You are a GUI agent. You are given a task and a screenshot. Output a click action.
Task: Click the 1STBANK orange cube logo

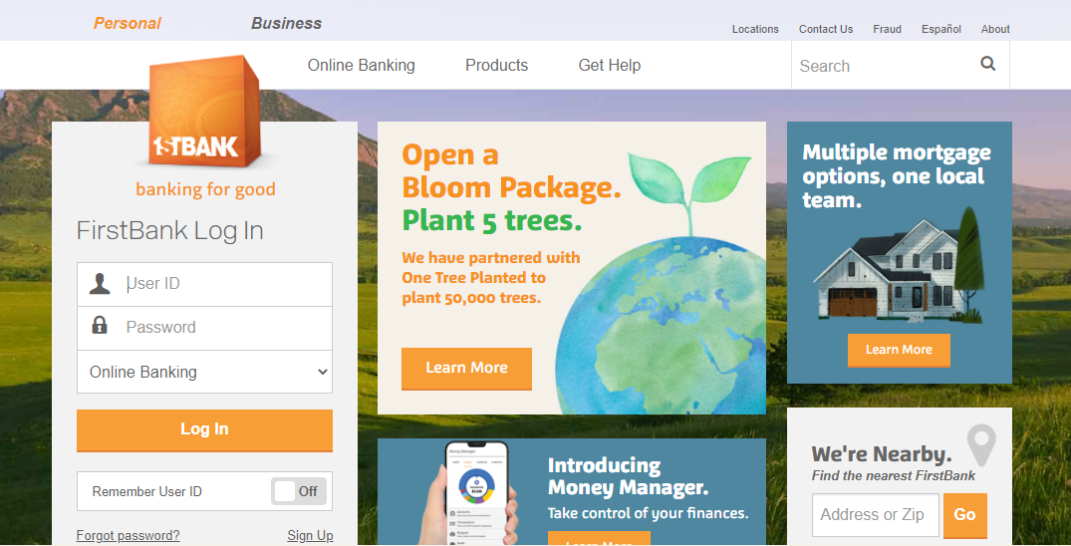205,112
